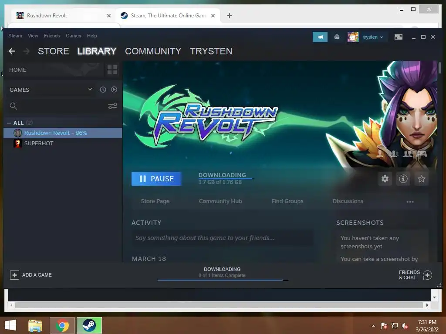
Task: Open the announcements megaphone icon
Action: 320,37
